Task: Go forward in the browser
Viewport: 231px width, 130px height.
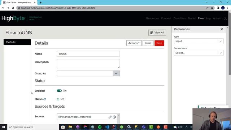Action: point(8,8)
